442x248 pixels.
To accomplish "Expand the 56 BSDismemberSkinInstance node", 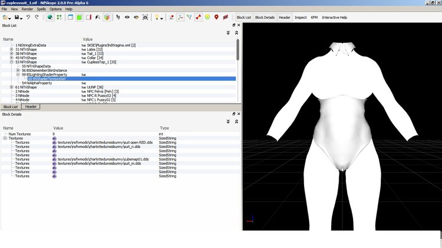I will pos(18,71).
